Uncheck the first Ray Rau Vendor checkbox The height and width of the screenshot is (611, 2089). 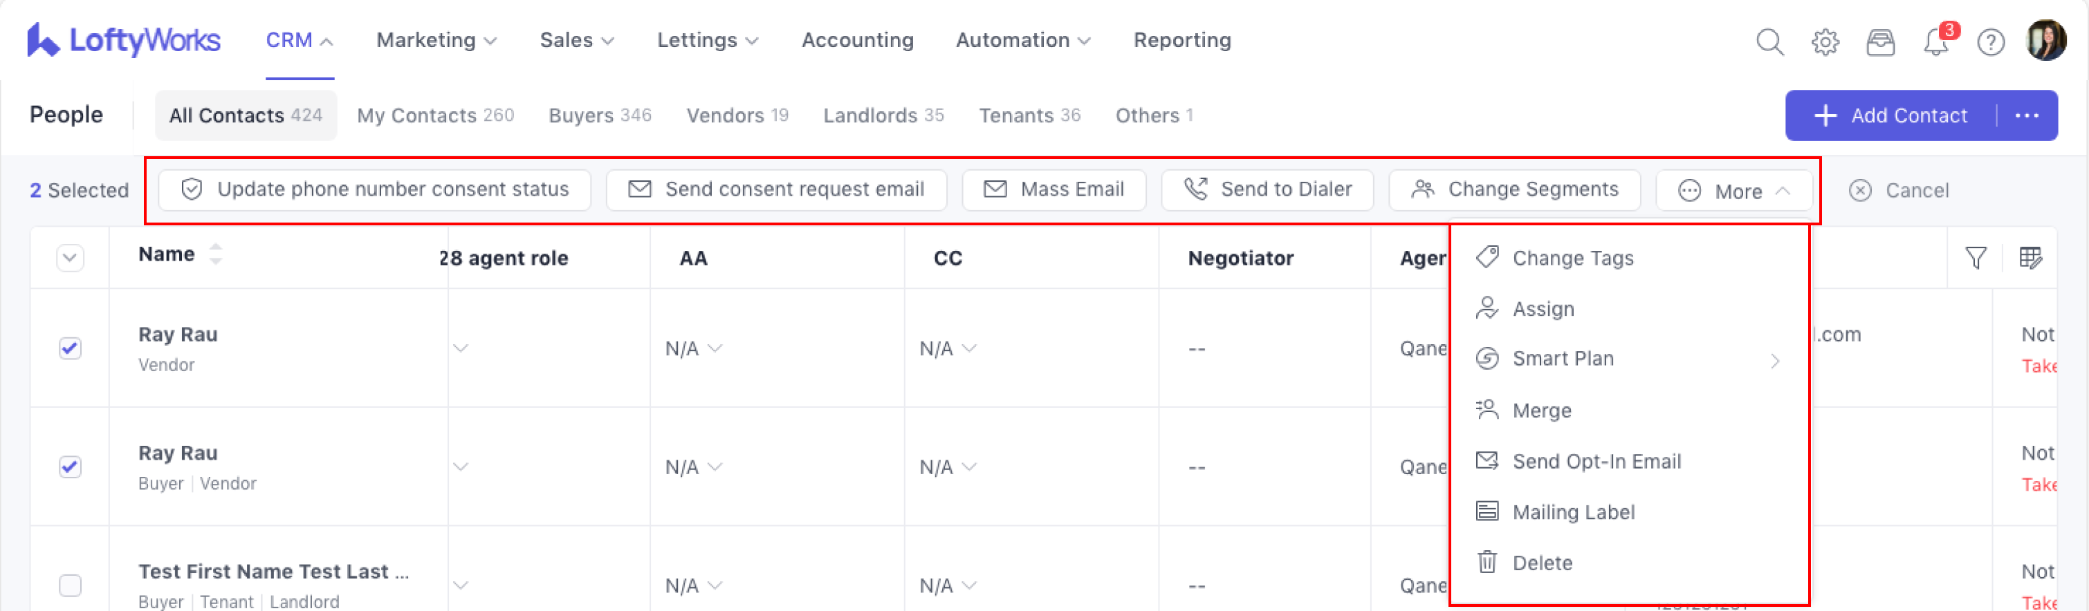click(x=71, y=348)
